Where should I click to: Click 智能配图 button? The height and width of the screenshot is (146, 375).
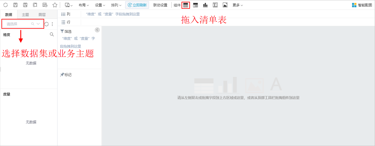click(362, 5)
